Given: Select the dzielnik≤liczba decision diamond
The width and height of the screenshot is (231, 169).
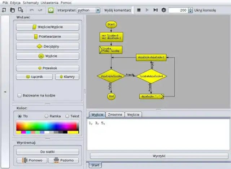Looking at the screenshot, I should point(111,76).
